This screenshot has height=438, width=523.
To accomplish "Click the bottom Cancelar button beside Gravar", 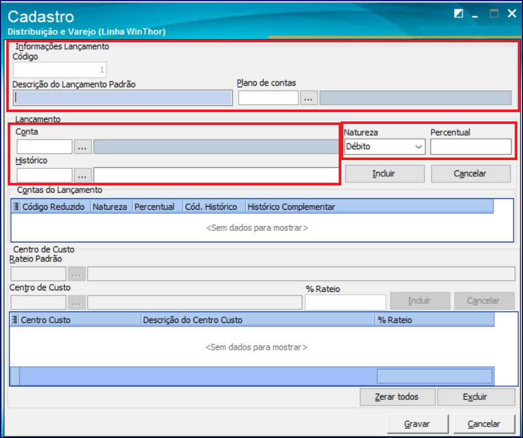I will coord(484,424).
